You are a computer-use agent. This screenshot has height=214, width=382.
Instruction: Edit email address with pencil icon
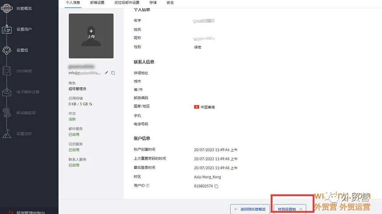click(x=107, y=73)
